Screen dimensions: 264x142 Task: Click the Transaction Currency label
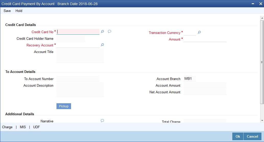pos(165,33)
